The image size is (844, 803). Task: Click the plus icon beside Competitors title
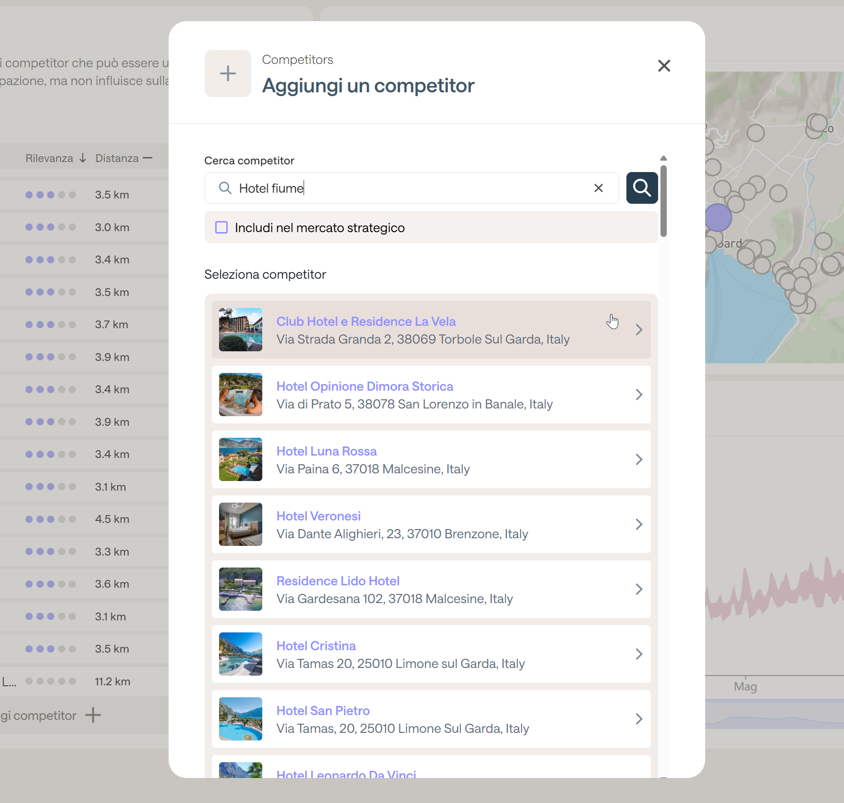[228, 74]
